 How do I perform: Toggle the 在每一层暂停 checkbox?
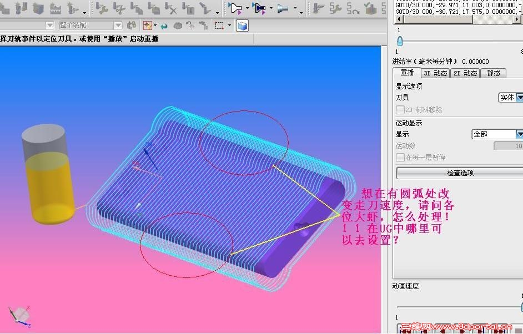[400, 158]
